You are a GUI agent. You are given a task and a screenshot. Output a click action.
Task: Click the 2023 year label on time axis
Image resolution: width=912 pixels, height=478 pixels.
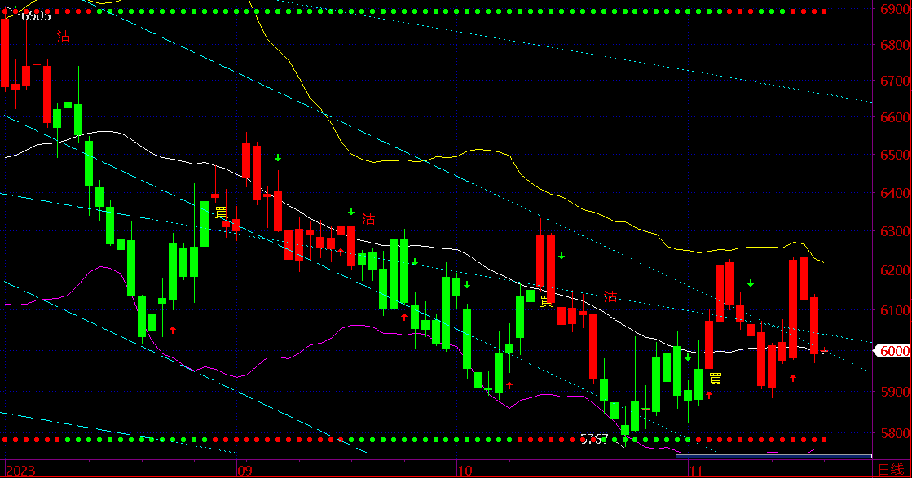20,471
